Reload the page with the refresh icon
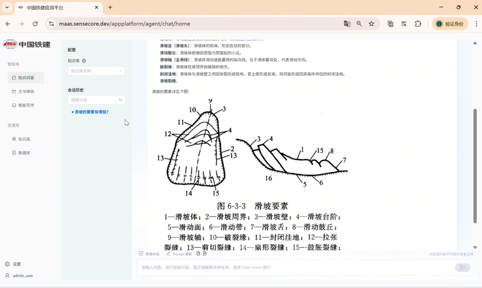The width and height of the screenshot is (482, 288). tap(35, 24)
